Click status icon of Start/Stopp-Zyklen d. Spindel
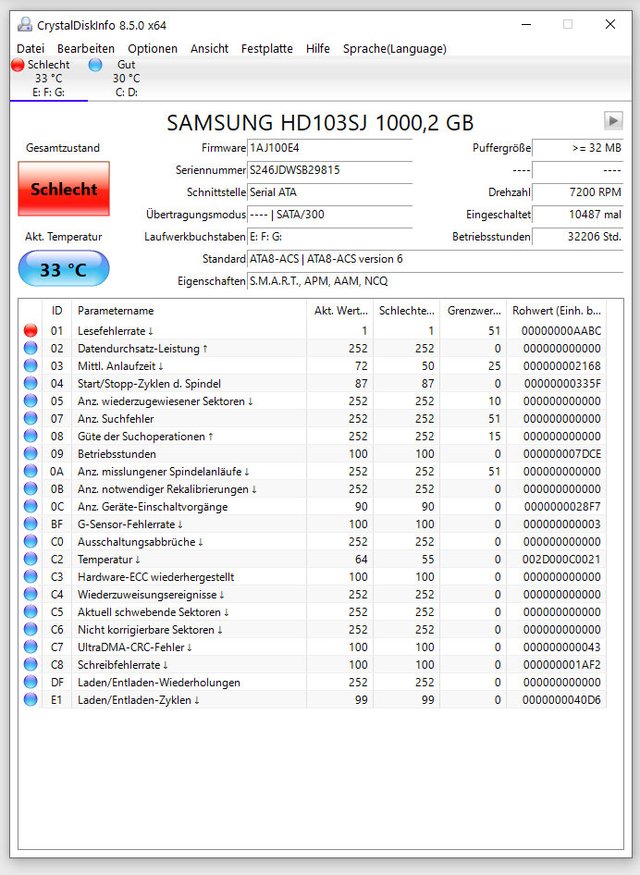This screenshot has width=640, height=875. 31,383
